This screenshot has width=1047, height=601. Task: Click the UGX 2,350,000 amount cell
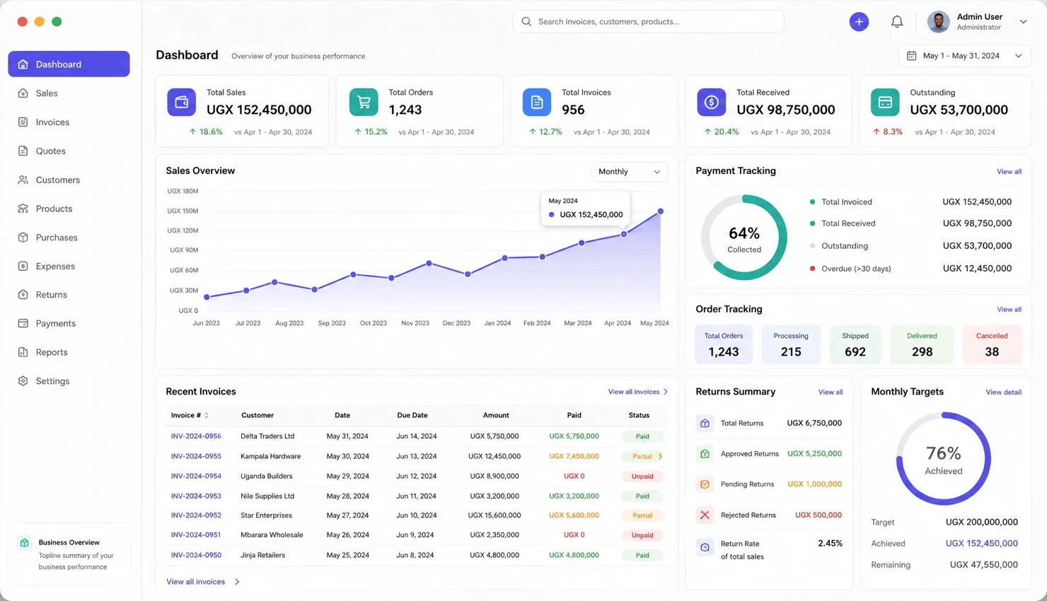[494, 535]
